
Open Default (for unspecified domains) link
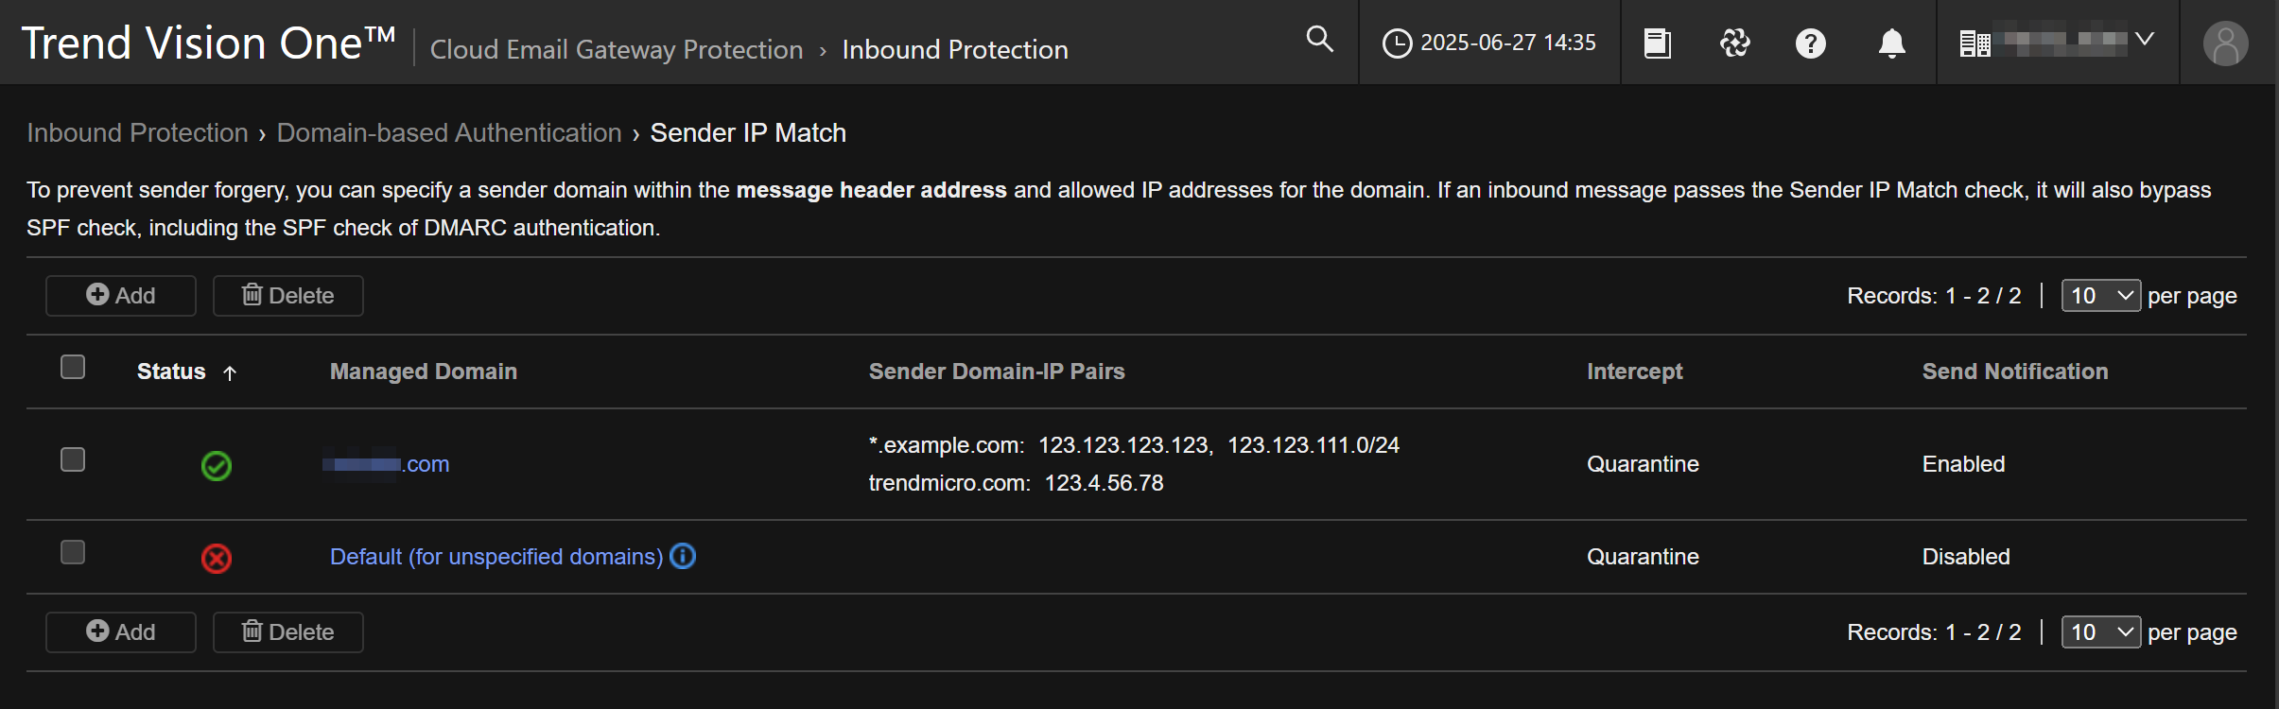tap(496, 557)
